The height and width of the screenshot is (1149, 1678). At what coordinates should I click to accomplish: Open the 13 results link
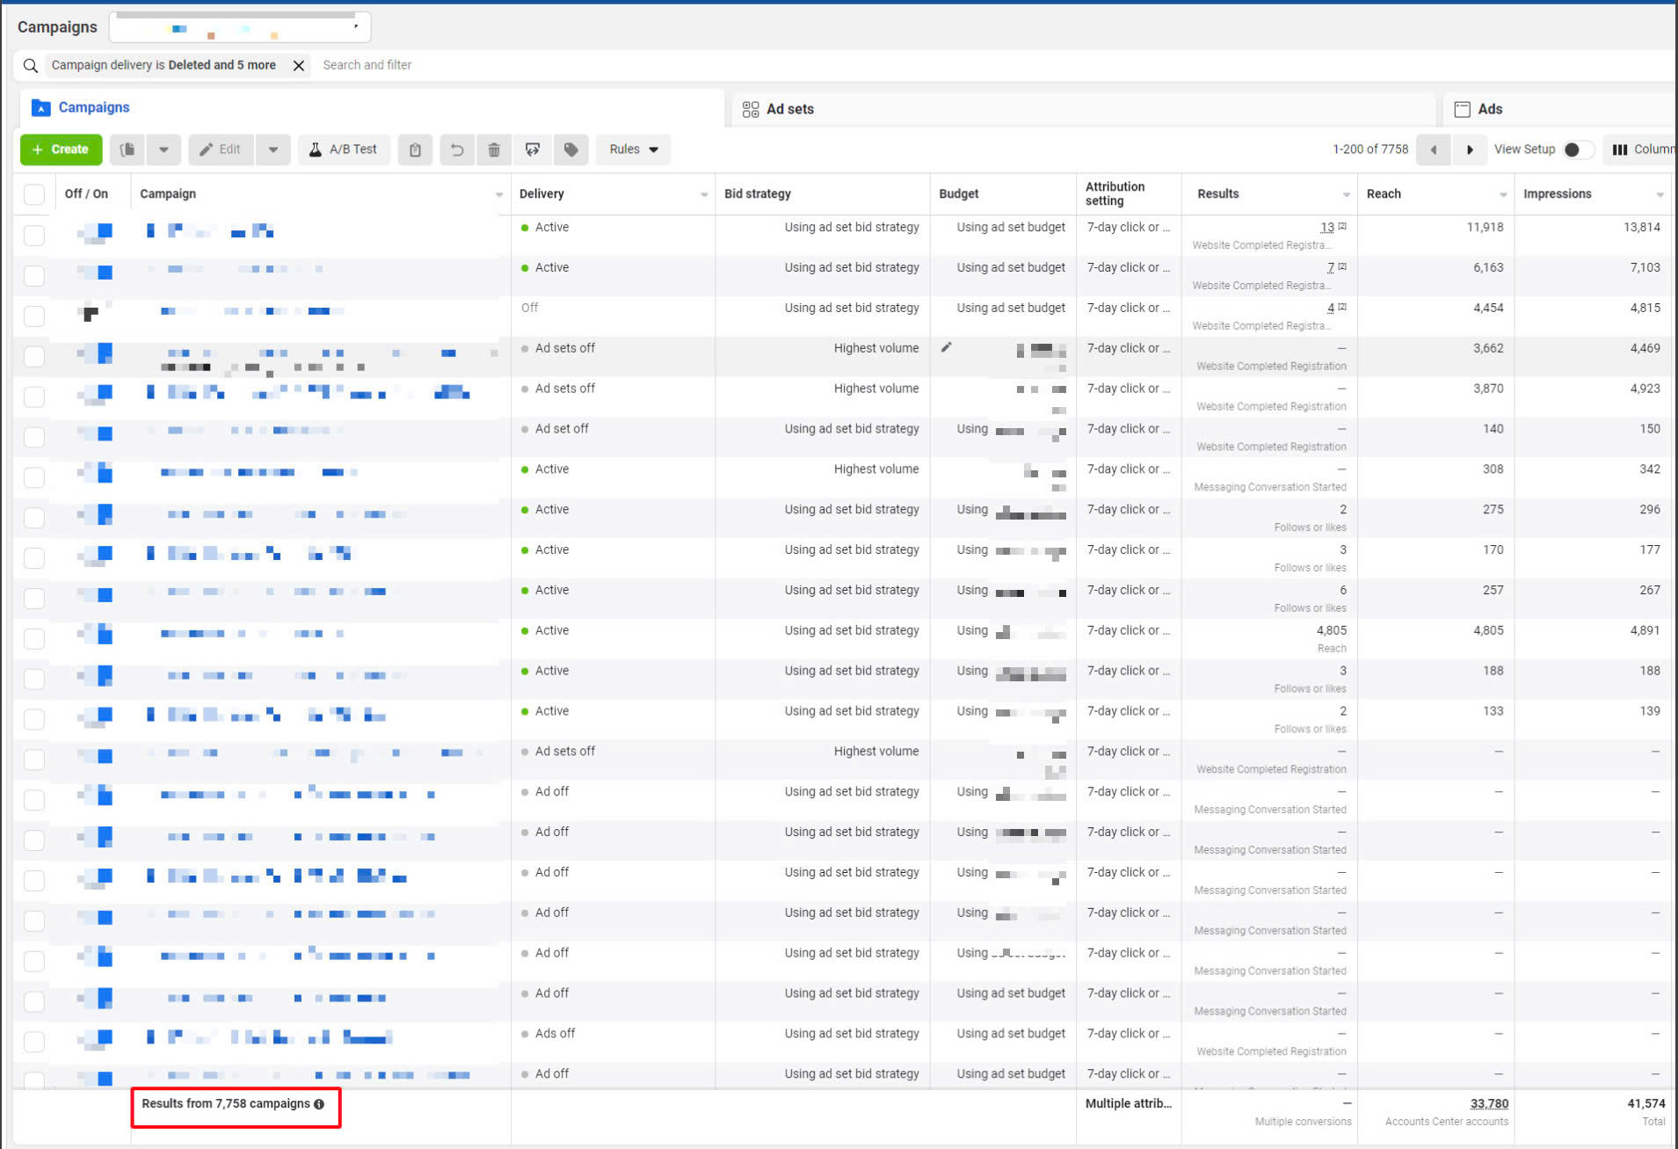tap(1326, 227)
